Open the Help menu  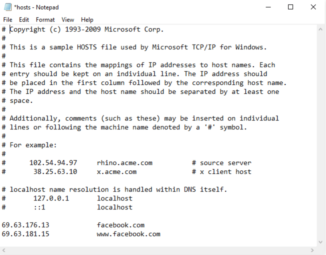click(87, 20)
